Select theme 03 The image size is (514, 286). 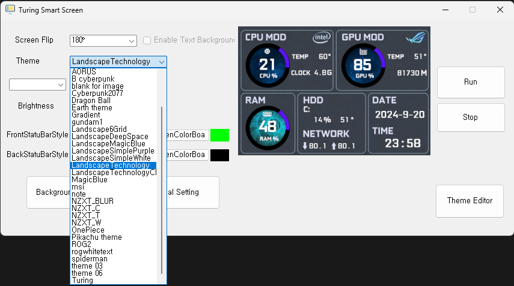click(x=114, y=266)
